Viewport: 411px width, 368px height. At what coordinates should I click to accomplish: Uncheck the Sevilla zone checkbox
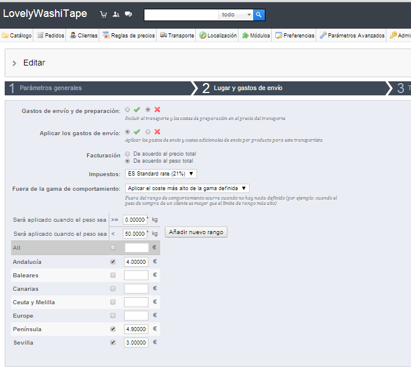113,342
